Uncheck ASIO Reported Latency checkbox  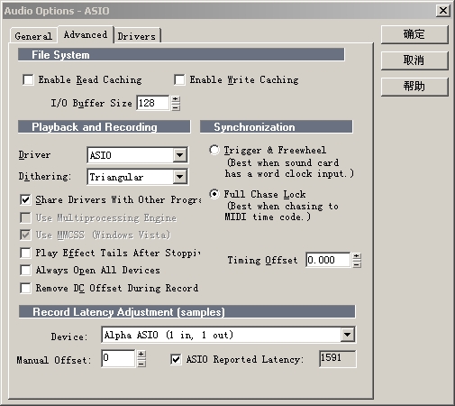(x=176, y=359)
